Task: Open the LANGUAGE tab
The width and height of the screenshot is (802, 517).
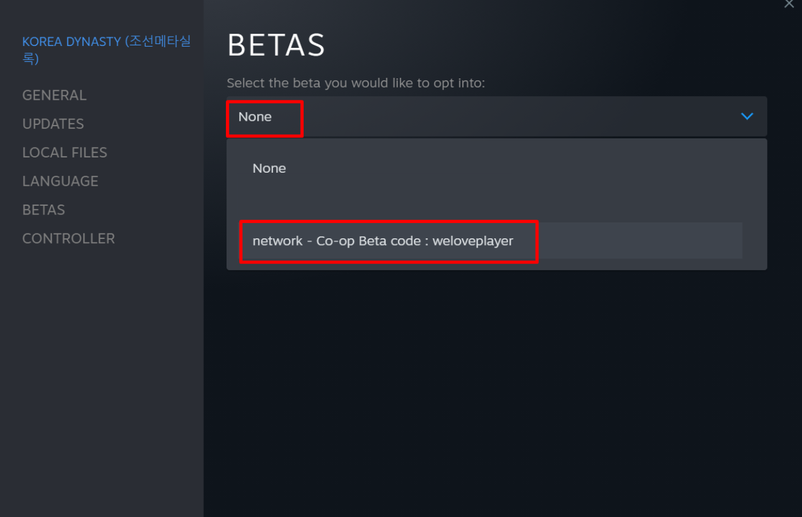Action: tap(60, 181)
